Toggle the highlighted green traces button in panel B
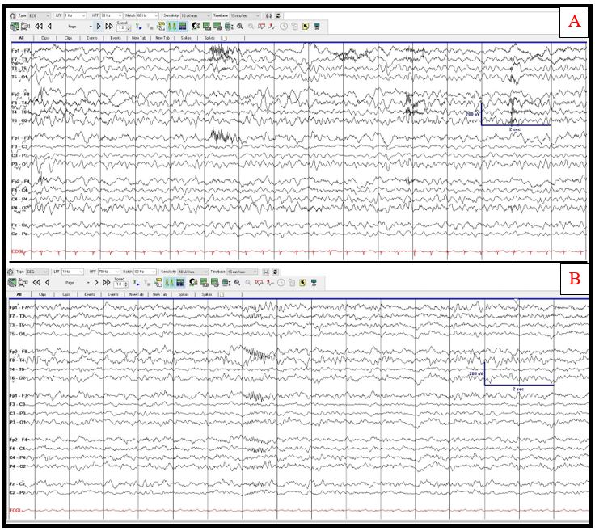The height and width of the screenshot is (531, 595). pyautogui.click(x=170, y=283)
